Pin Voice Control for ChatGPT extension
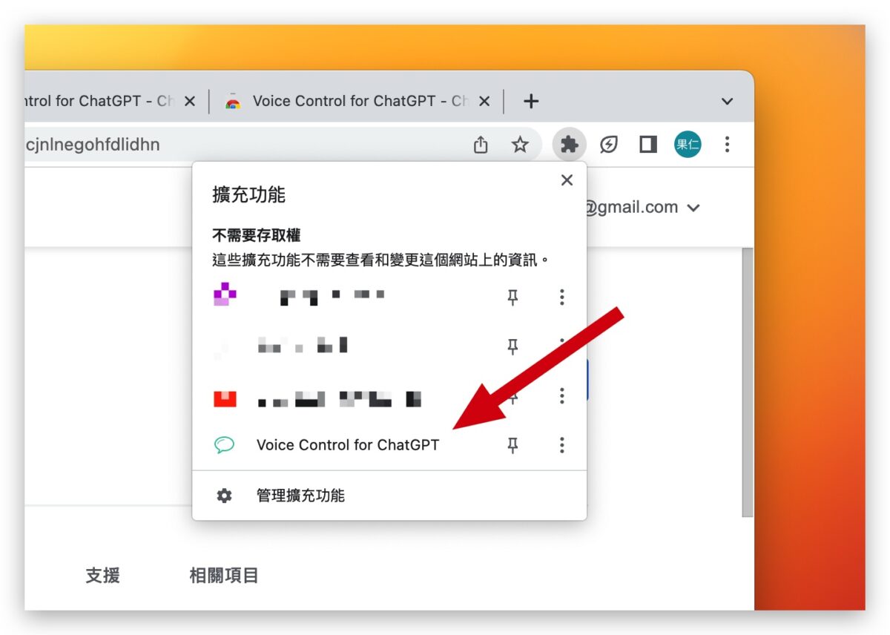This screenshot has height=635, width=890. tap(512, 445)
